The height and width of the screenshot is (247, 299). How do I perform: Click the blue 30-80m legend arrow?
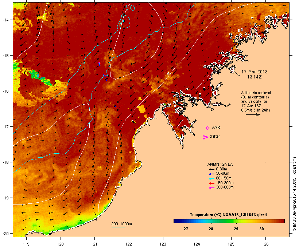point(211,174)
